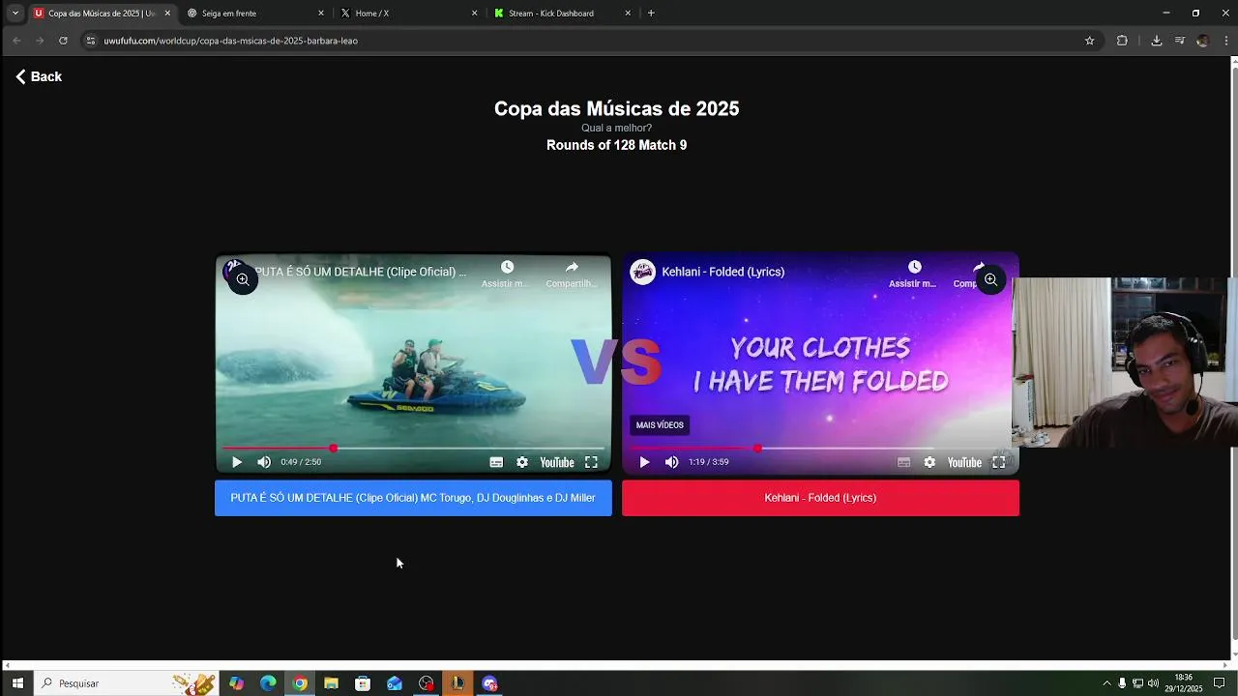Open the Windows Start menu
1238x696 pixels.
pos(17,683)
